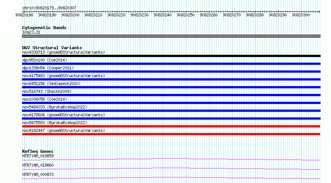Open variant label nsv4182447 (gnomADStructuralVariants)

click(64, 130)
